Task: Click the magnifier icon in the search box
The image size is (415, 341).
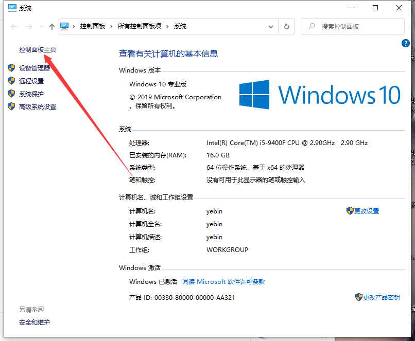Action: click(x=310, y=26)
